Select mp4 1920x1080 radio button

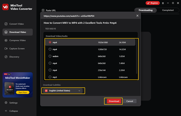tap(50, 42)
